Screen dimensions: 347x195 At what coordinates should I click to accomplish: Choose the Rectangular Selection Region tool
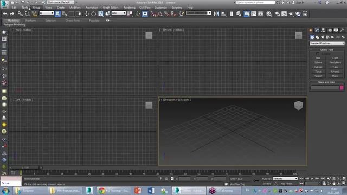coord(72,14)
